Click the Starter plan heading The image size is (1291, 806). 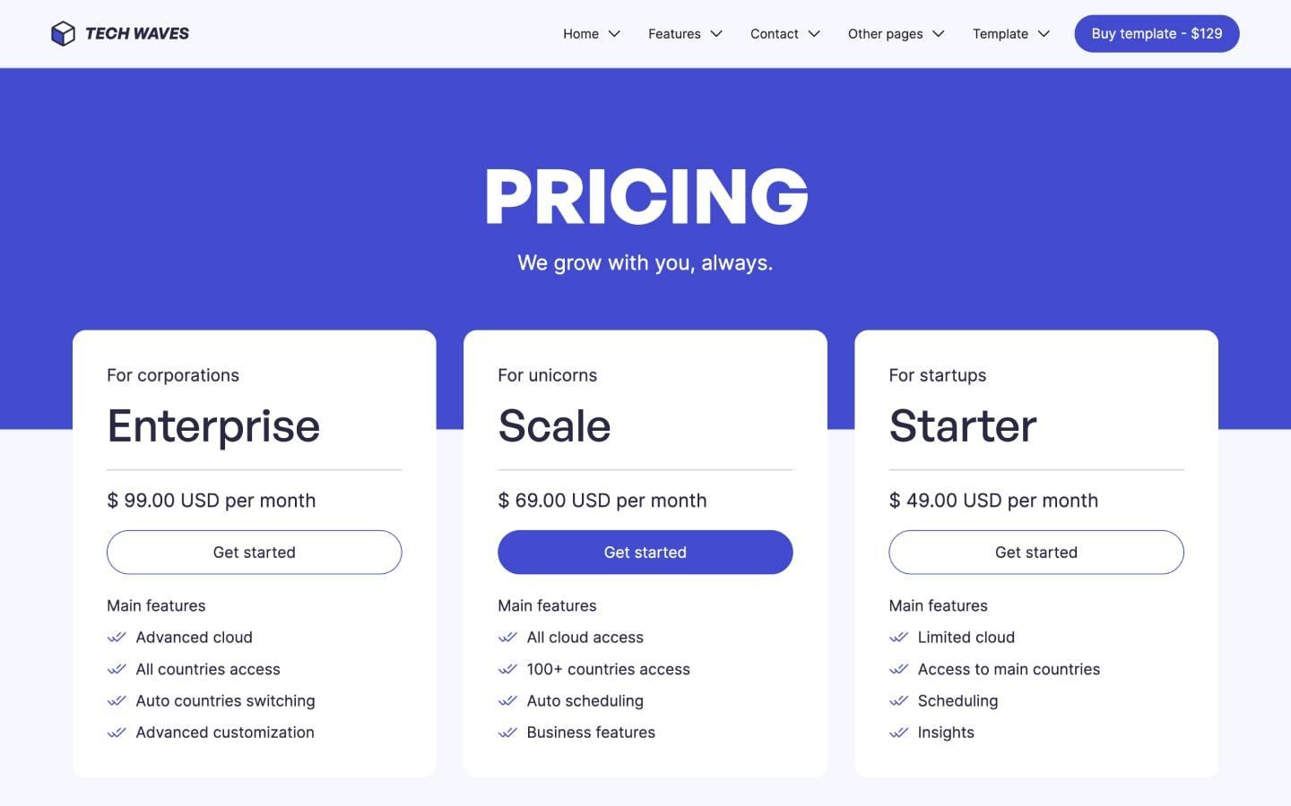click(x=962, y=426)
